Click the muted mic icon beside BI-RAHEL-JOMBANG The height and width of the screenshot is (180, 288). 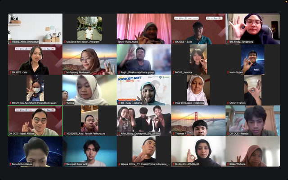click(174, 164)
